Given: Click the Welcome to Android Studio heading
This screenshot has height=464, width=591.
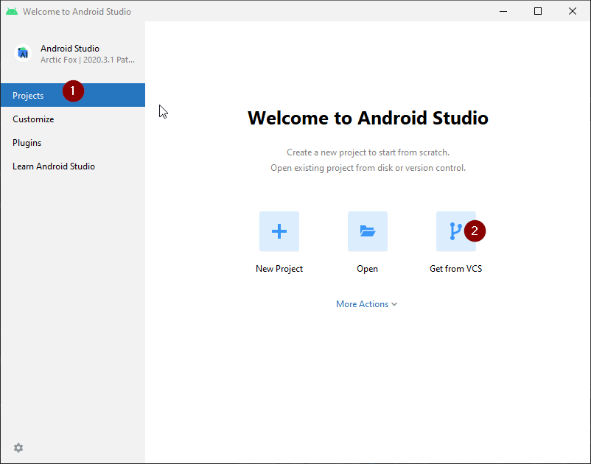Looking at the screenshot, I should point(368,118).
